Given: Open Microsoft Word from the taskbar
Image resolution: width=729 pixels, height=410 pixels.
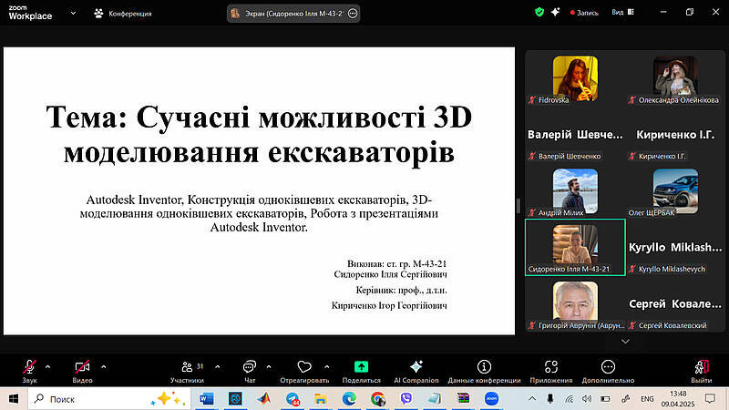Looking at the screenshot, I should pos(207,399).
